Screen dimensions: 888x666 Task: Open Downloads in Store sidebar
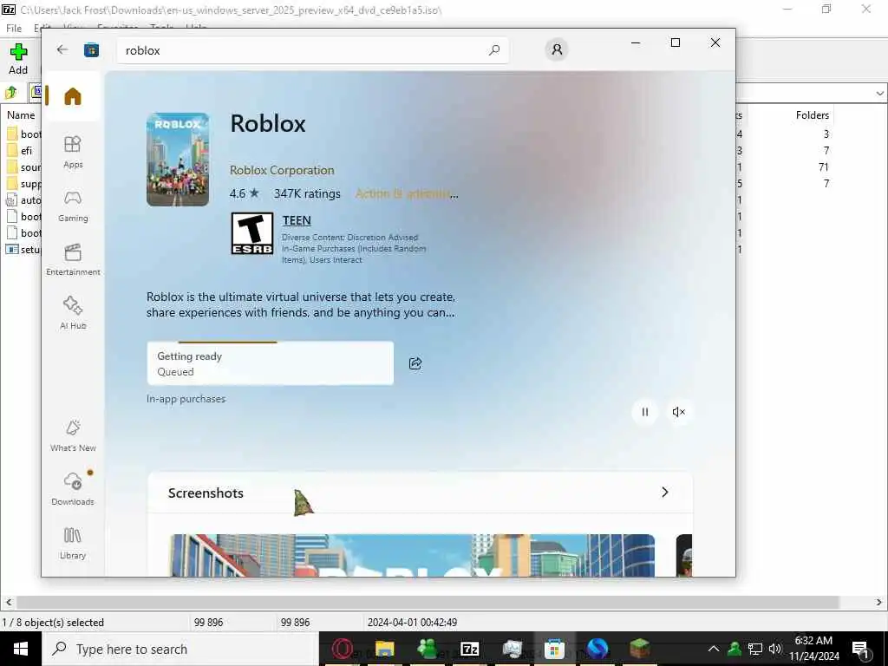click(x=73, y=489)
